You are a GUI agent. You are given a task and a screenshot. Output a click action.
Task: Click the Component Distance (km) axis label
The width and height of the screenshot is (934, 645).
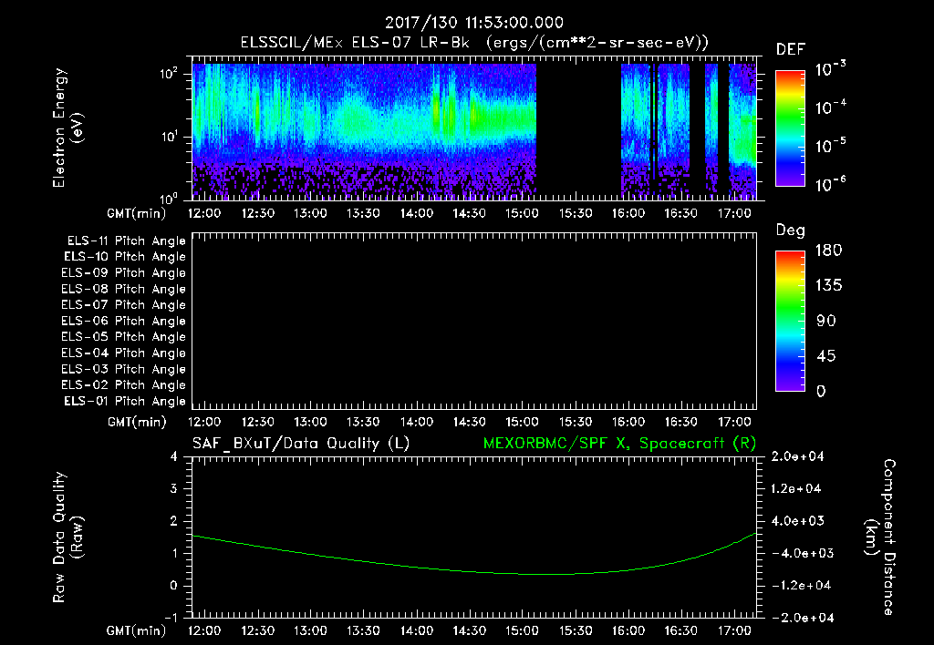[x=880, y=537]
